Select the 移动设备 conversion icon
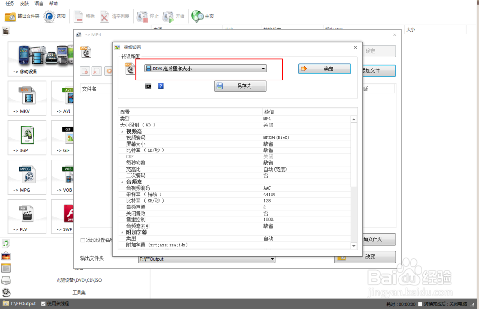 point(41,58)
